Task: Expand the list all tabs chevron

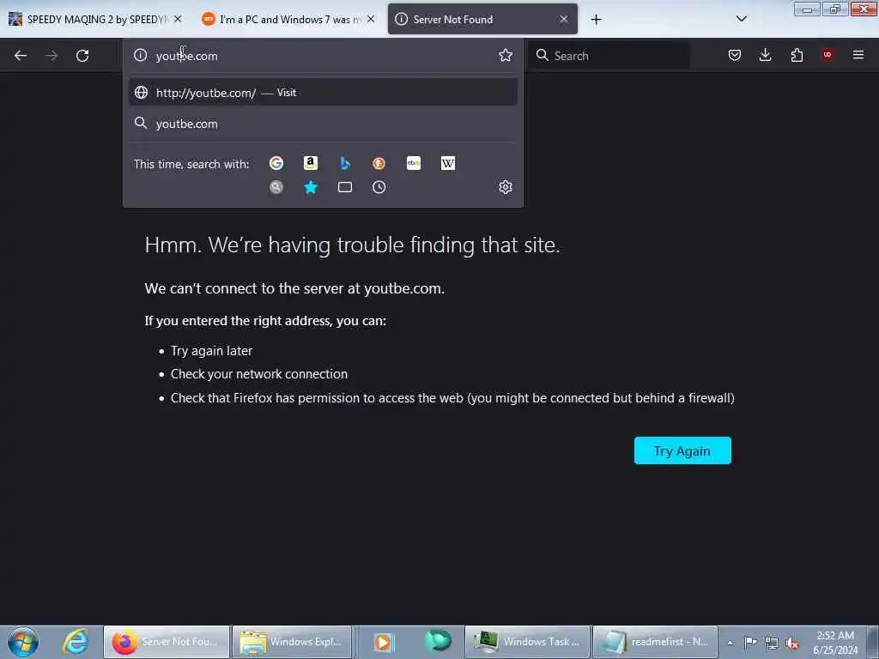Action: (x=741, y=19)
